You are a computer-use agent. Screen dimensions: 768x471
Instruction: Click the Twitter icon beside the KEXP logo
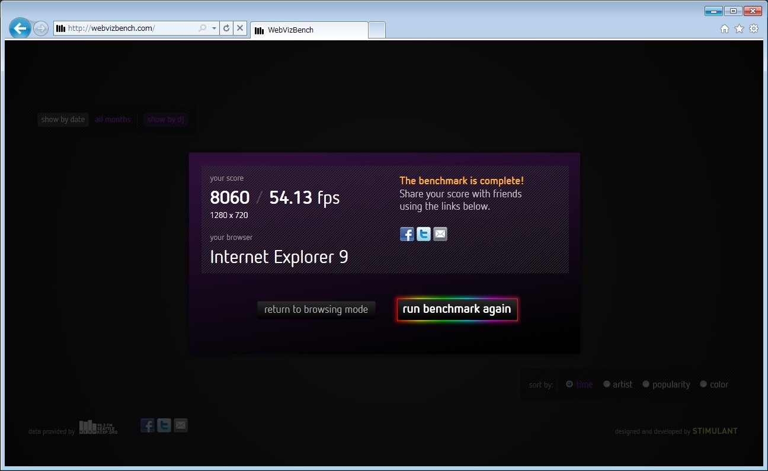pos(164,425)
